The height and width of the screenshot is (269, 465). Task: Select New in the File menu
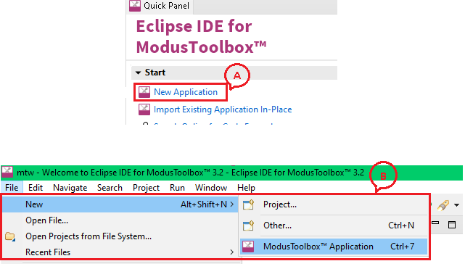(120, 204)
